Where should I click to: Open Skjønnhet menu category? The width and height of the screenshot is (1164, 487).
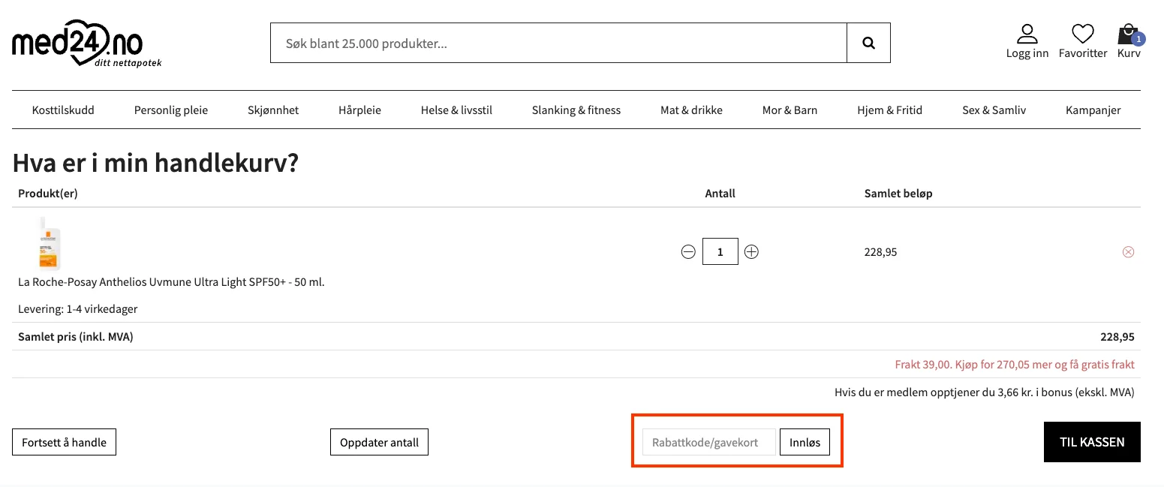(273, 110)
